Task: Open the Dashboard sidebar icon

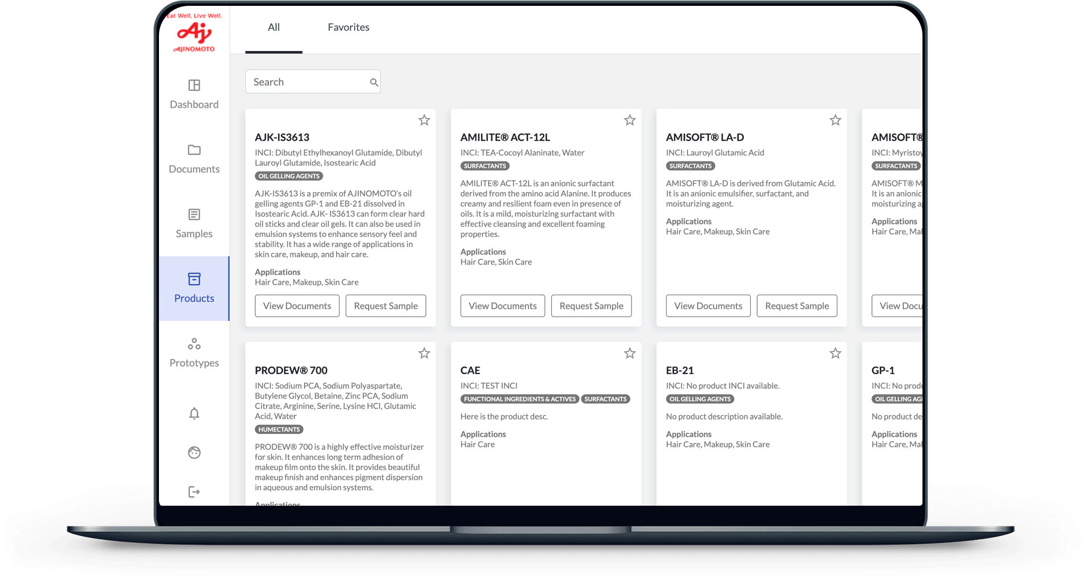Action: coord(194,85)
